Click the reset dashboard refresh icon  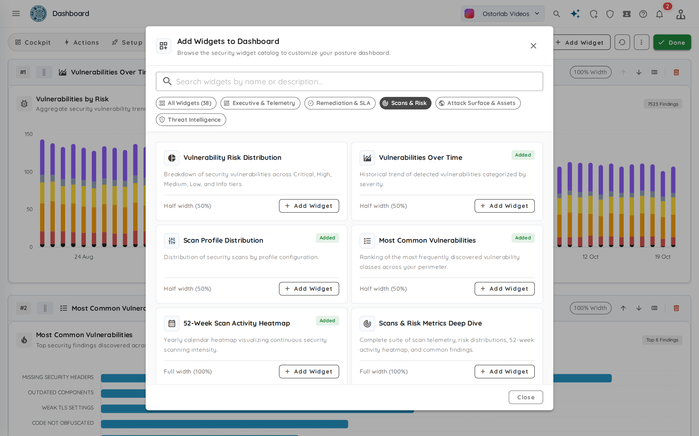pos(622,42)
